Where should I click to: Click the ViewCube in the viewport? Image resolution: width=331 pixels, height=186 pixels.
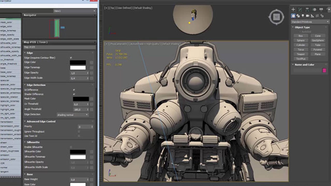(x=276, y=17)
